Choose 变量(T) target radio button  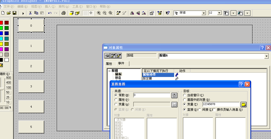click(184, 104)
